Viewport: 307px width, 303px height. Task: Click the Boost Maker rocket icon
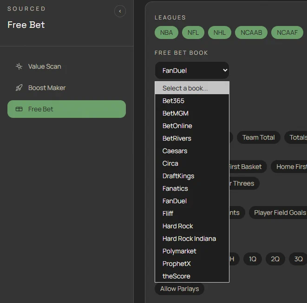19,88
